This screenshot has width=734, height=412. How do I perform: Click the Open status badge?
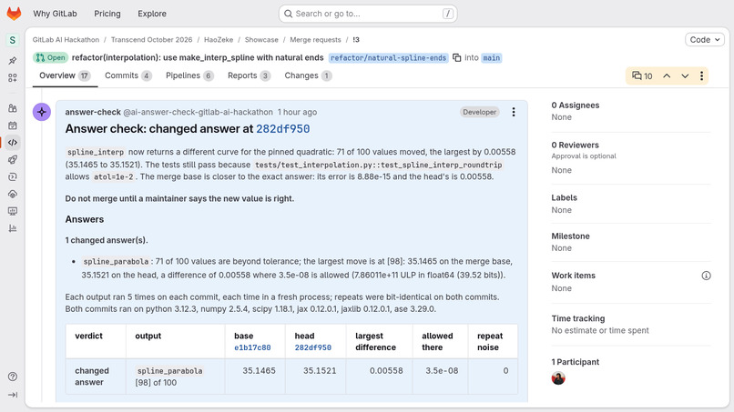[50, 57]
